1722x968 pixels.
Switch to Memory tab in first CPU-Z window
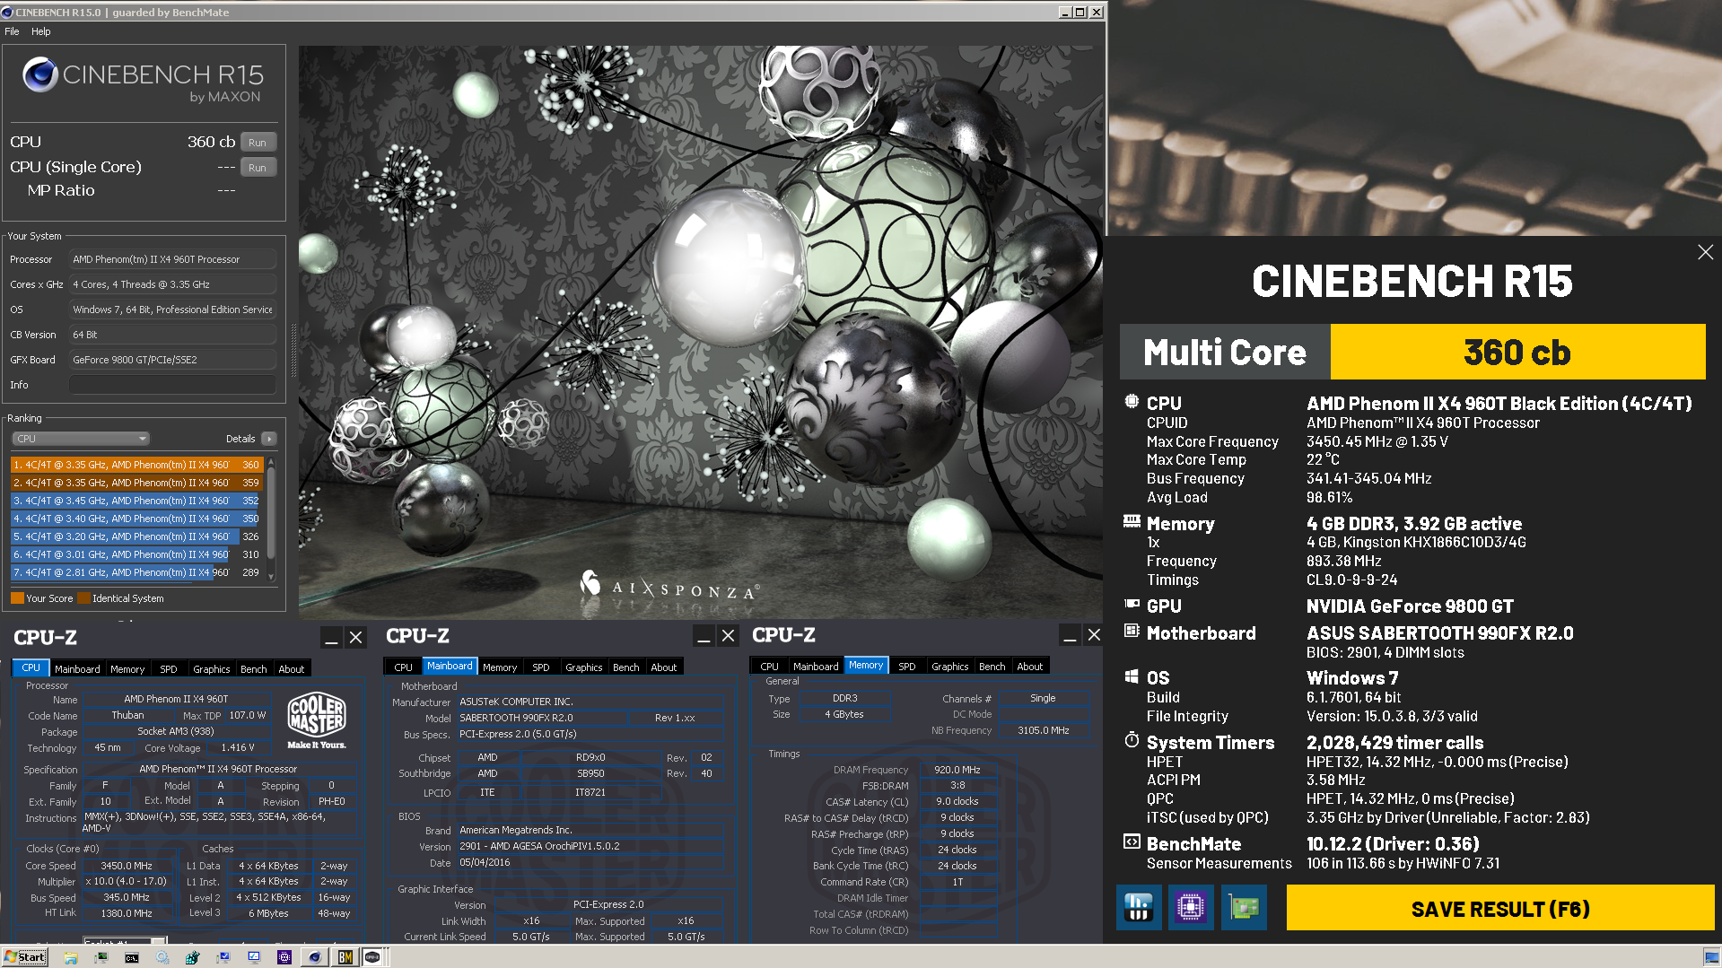(x=127, y=669)
